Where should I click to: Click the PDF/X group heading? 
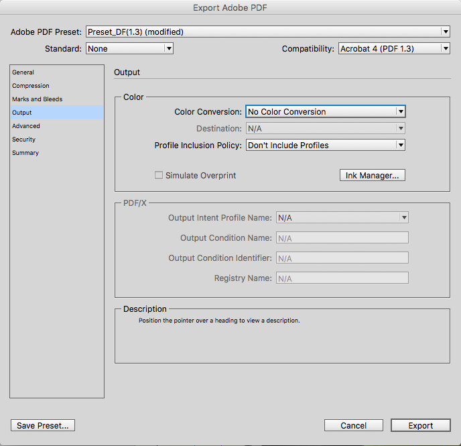click(135, 203)
